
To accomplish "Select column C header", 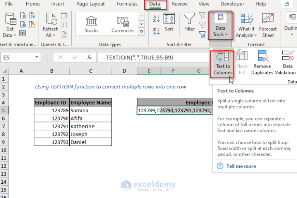I will pyautogui.click(x=91, y=71).
